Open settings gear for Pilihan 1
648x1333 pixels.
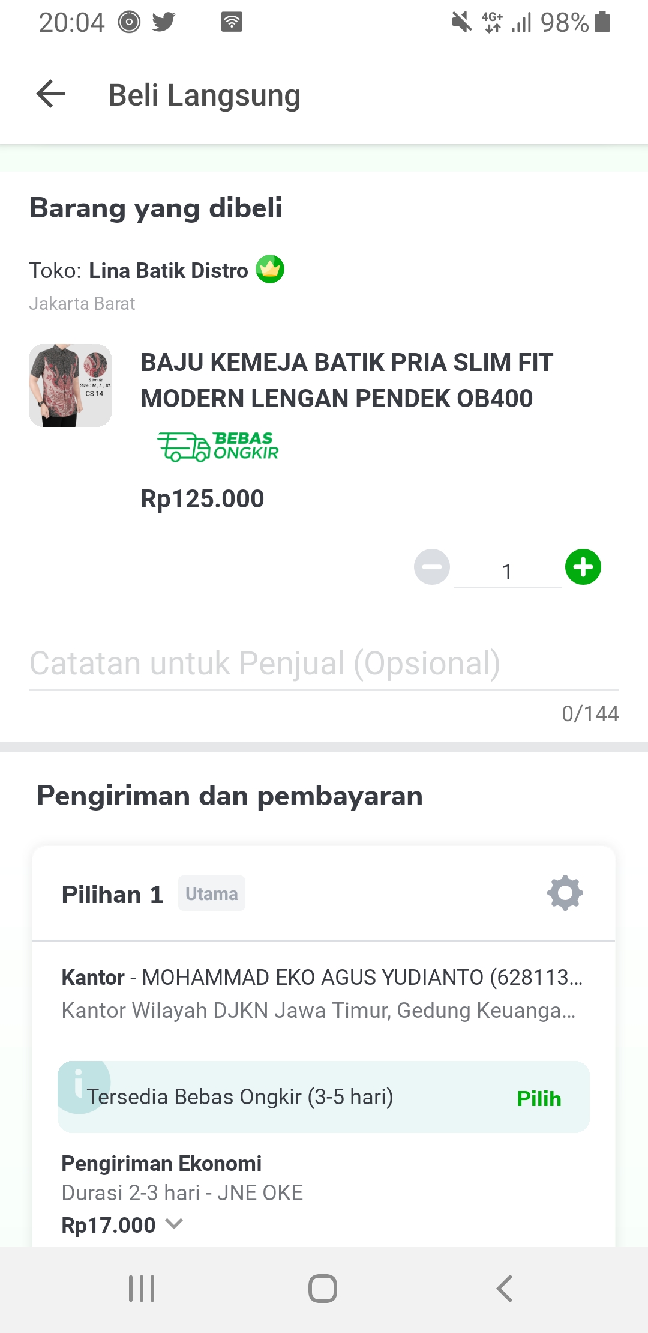click(565, 893)
